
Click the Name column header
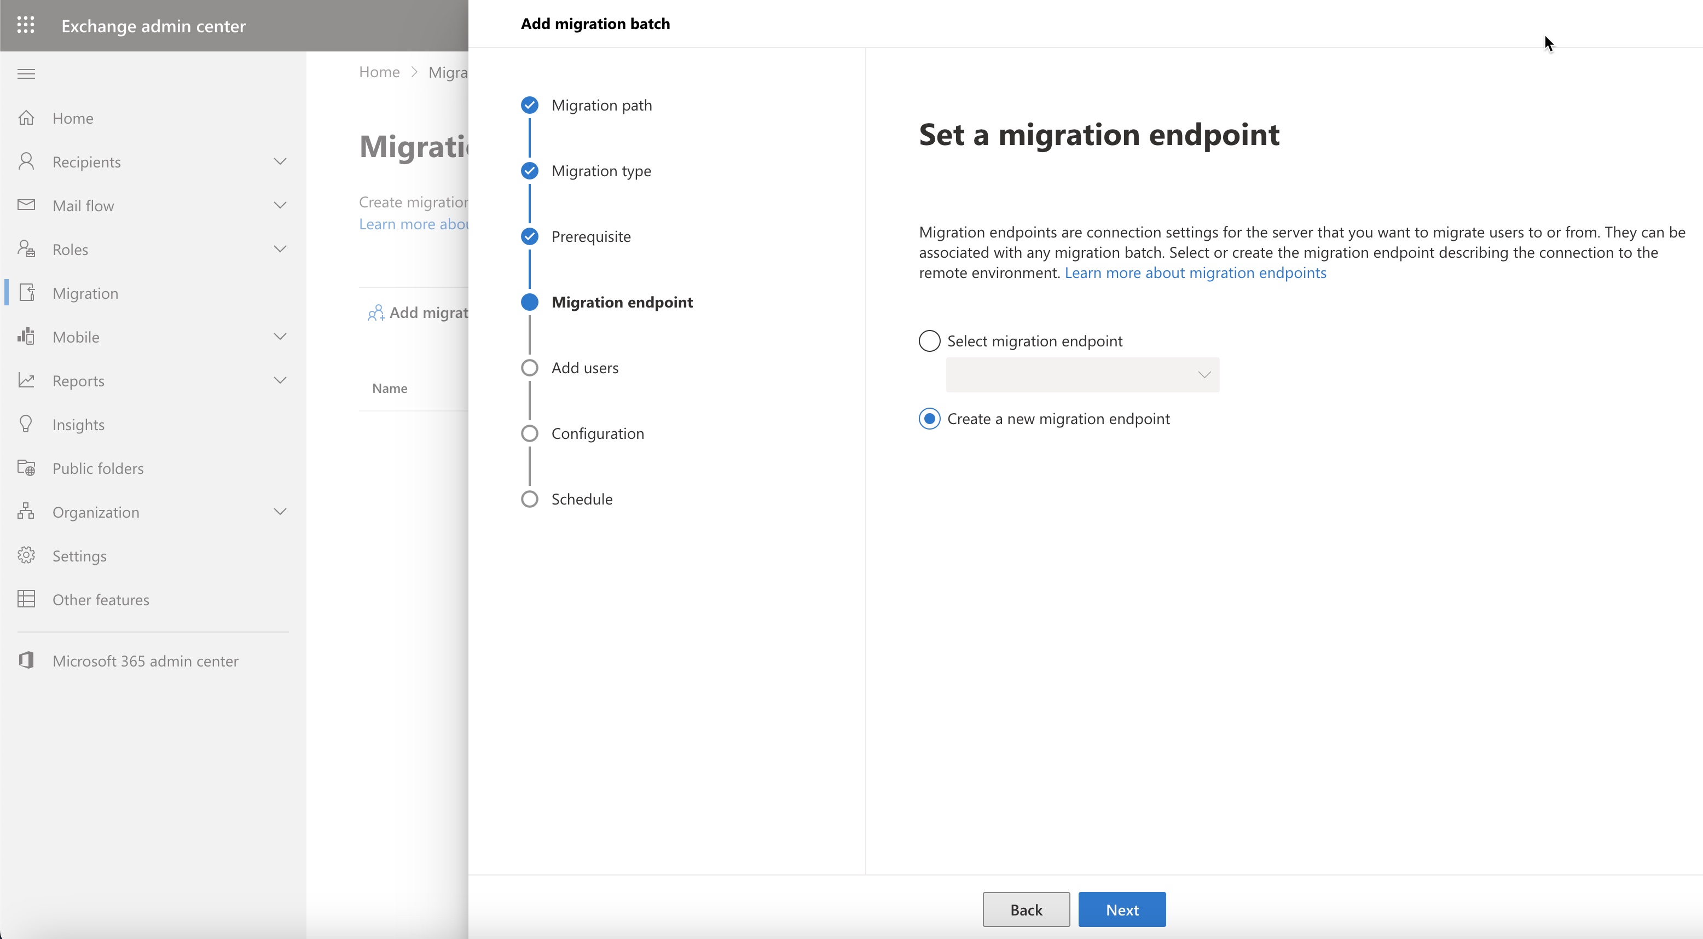tap(390, 388)
